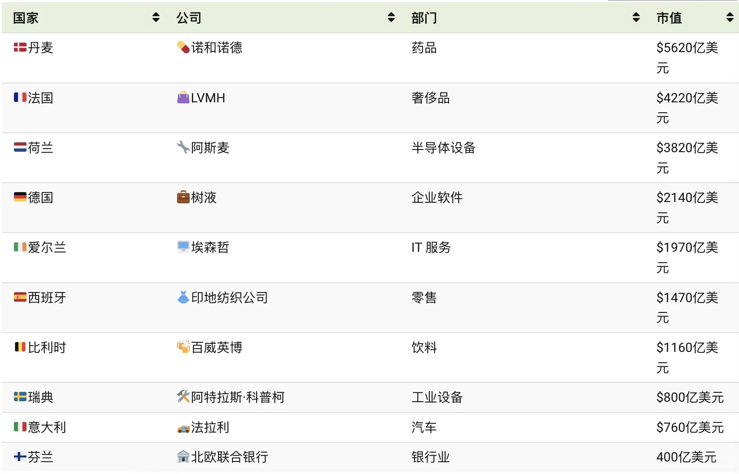
Task: Click the handbag icon beside LVMH
Action: pos(183,97)
